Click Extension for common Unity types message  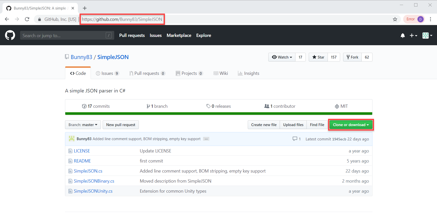pyautogui.click(x=173, y=191)
